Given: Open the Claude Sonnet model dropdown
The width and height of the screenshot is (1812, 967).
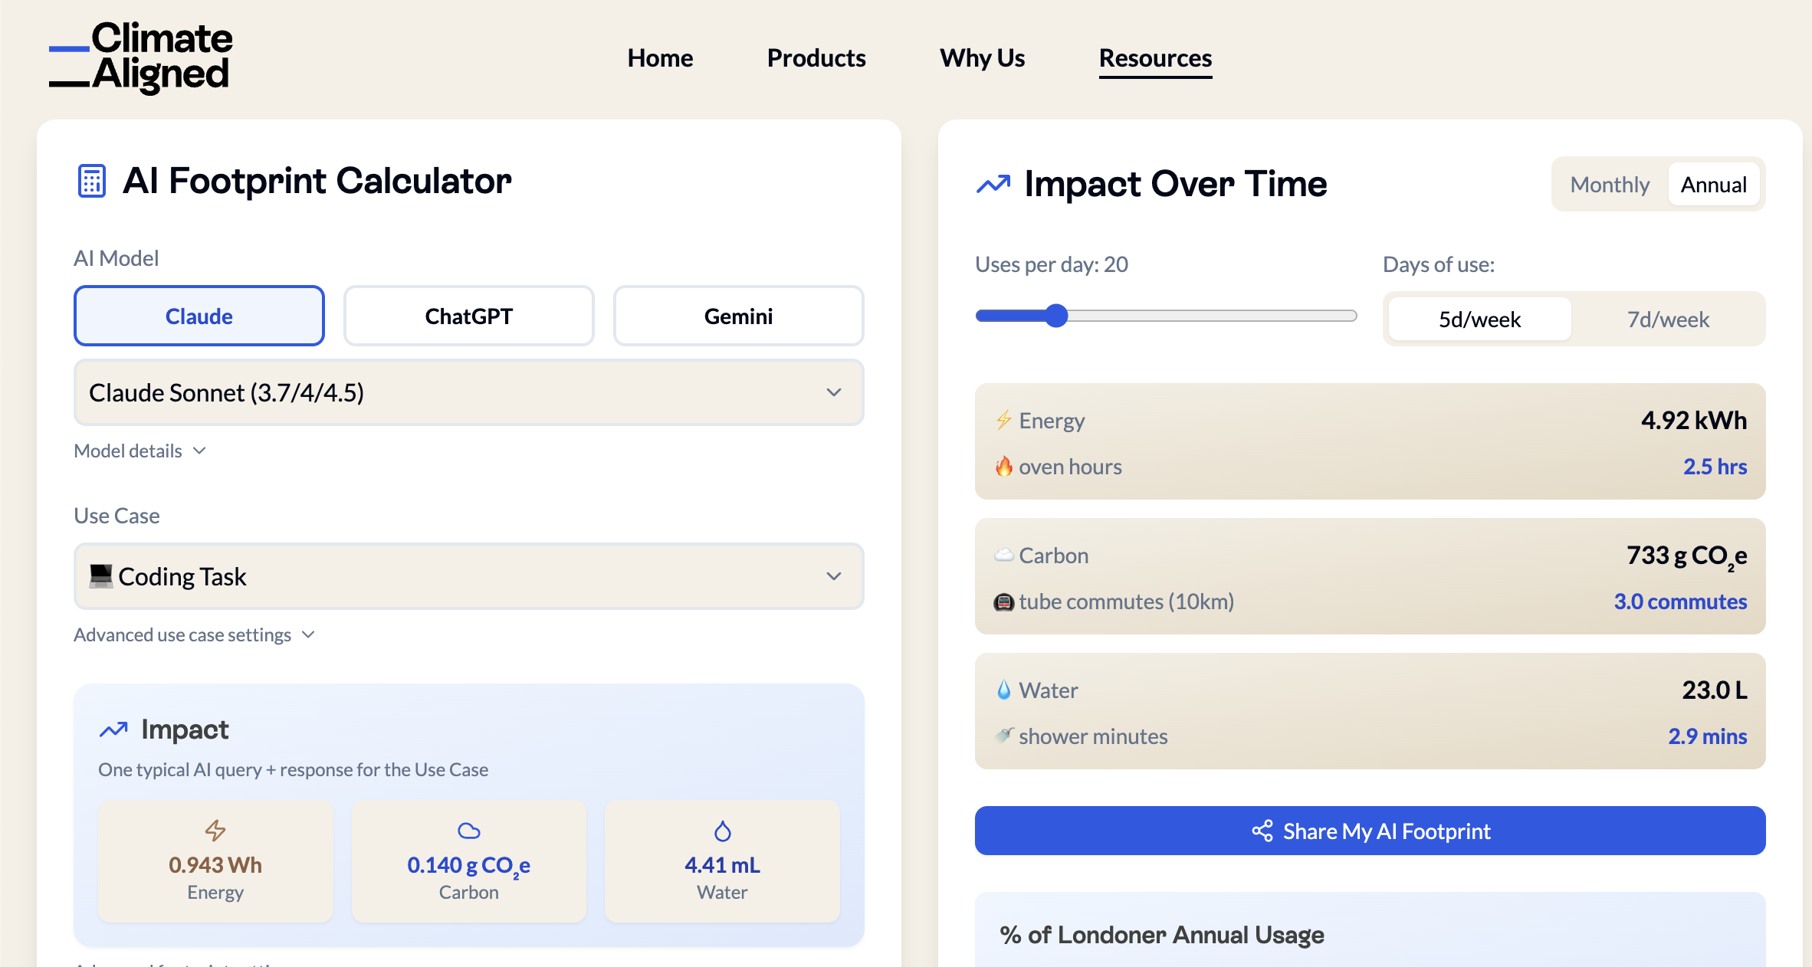Looking at the screenshot, I should 468,392.
